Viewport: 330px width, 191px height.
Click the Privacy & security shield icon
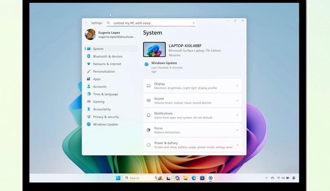point(89,117)
